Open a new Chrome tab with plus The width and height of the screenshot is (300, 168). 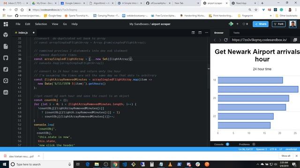click(262, 3)
